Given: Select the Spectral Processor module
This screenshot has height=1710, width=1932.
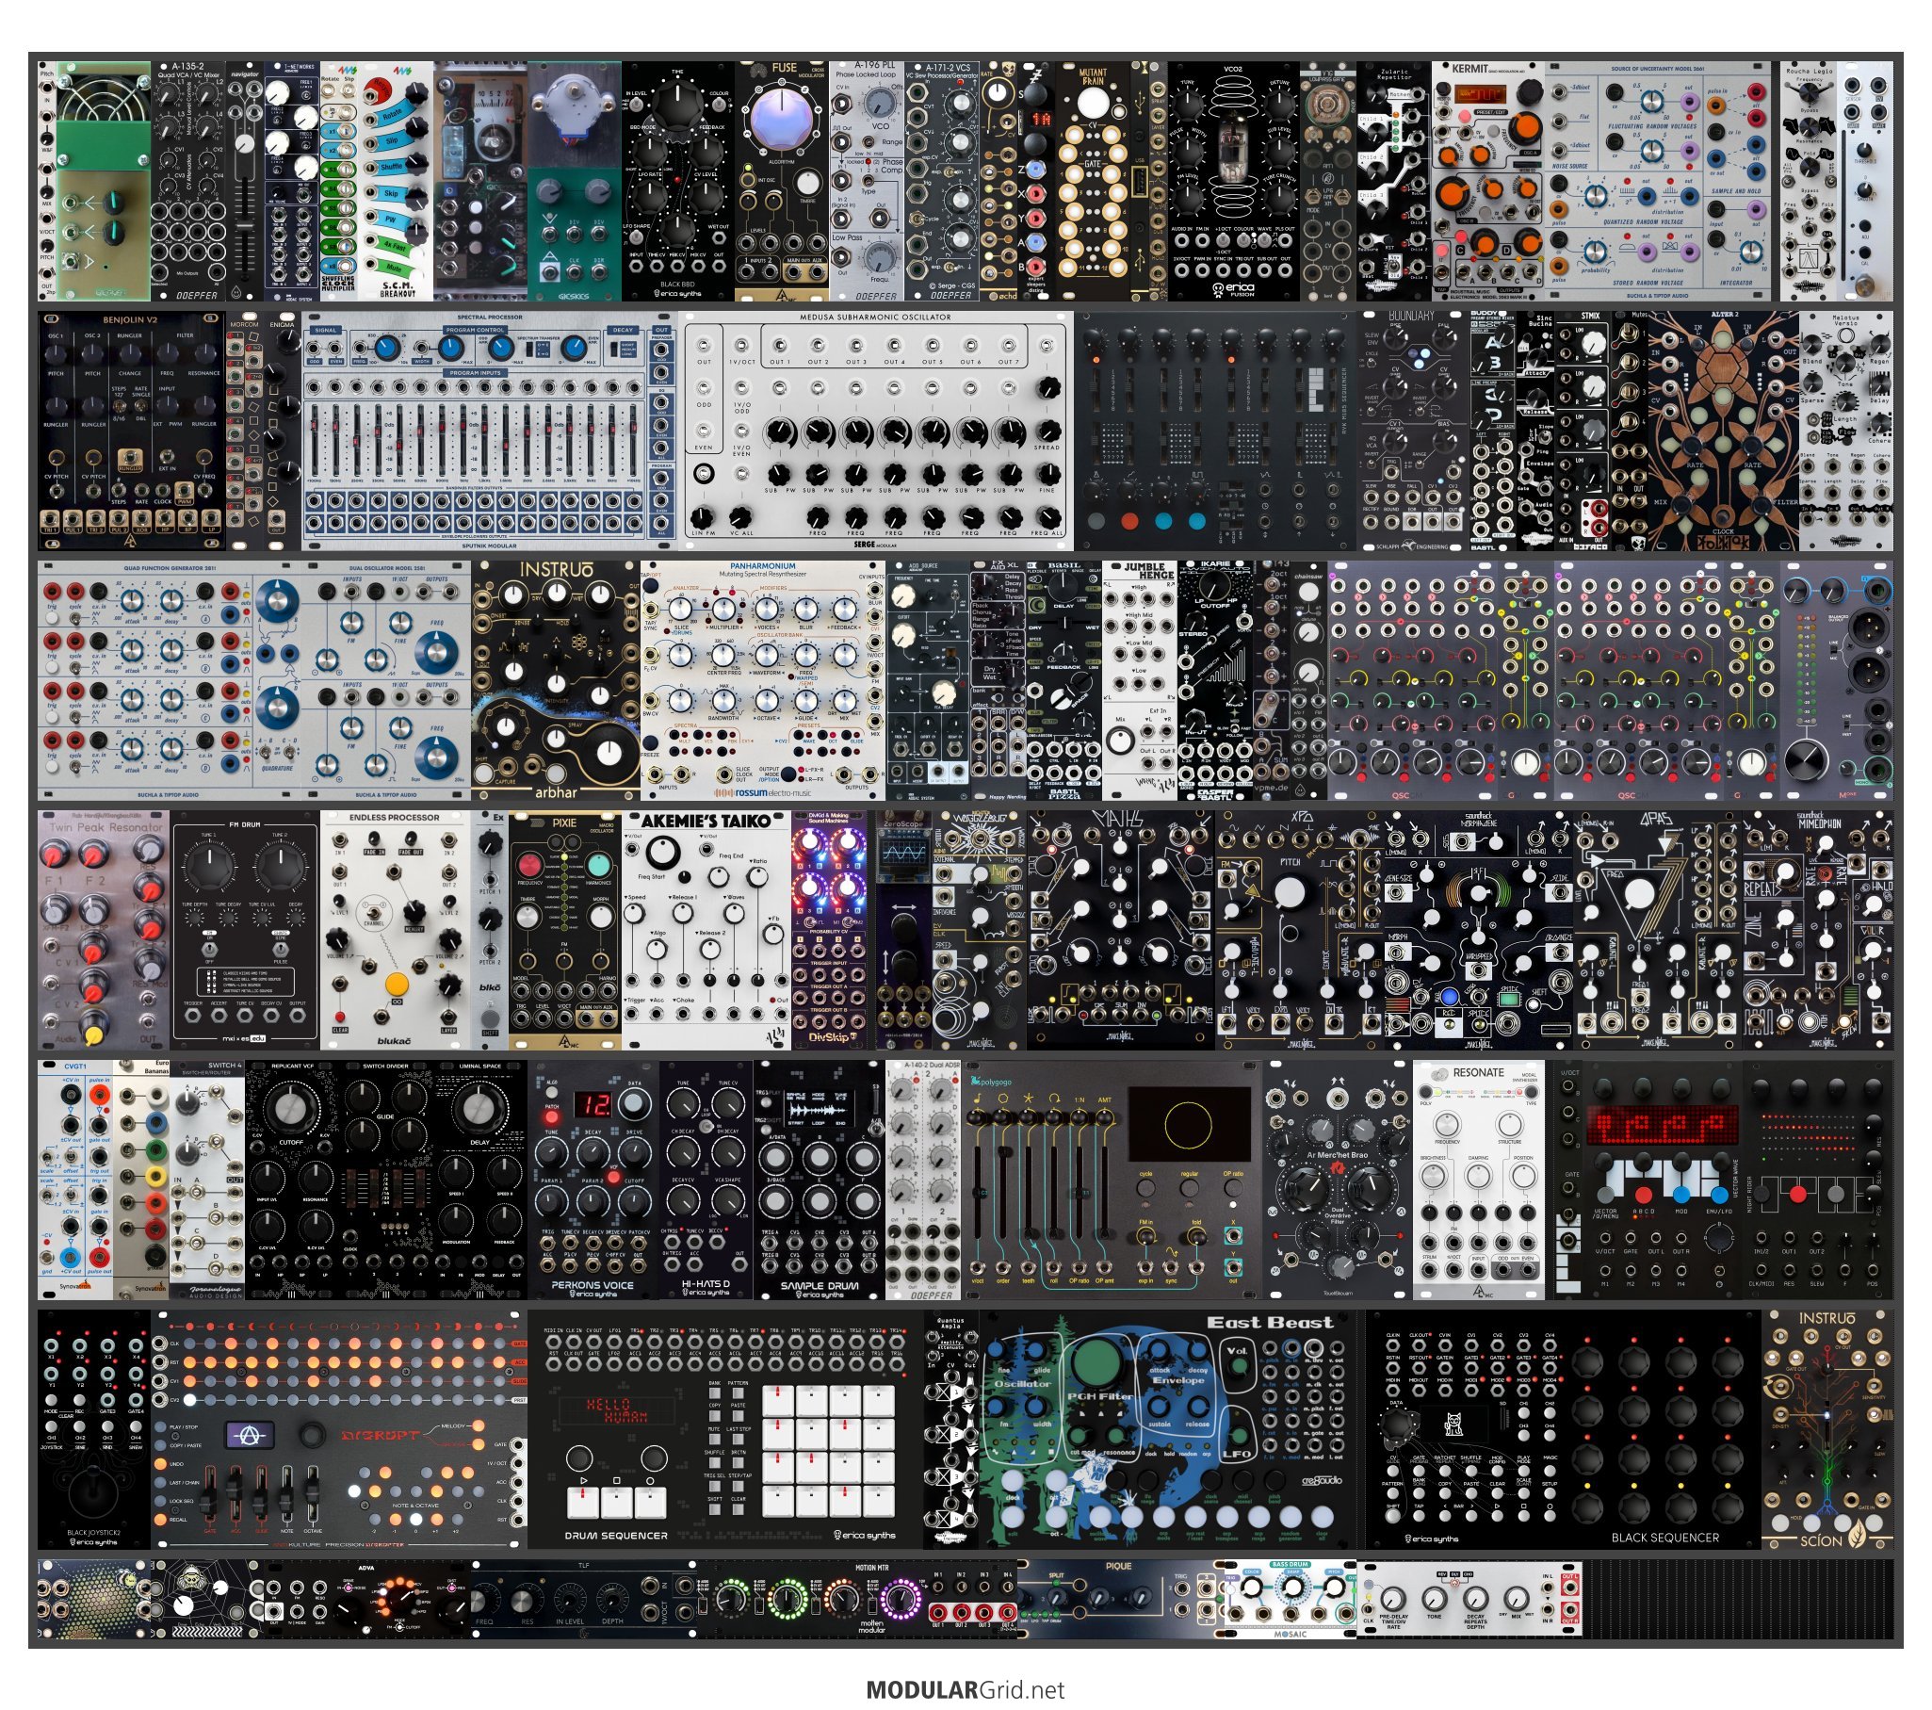Looking at the screenshot, I should click(x=490, y=431).
